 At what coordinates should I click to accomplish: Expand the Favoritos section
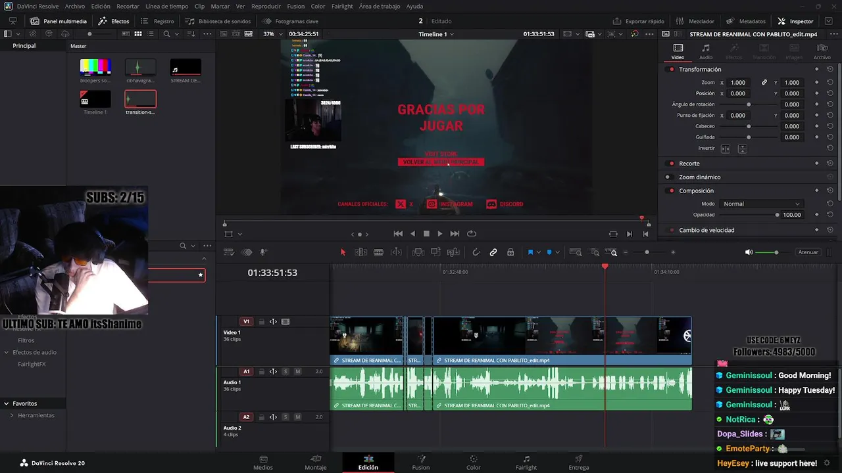point(6,403)
